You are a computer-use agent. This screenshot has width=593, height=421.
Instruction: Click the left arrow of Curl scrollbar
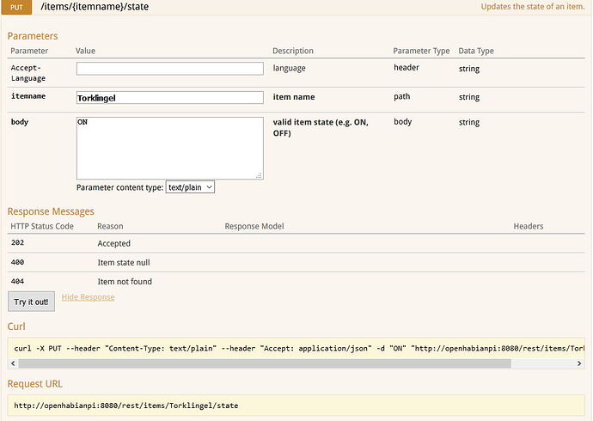click(14, 363)
